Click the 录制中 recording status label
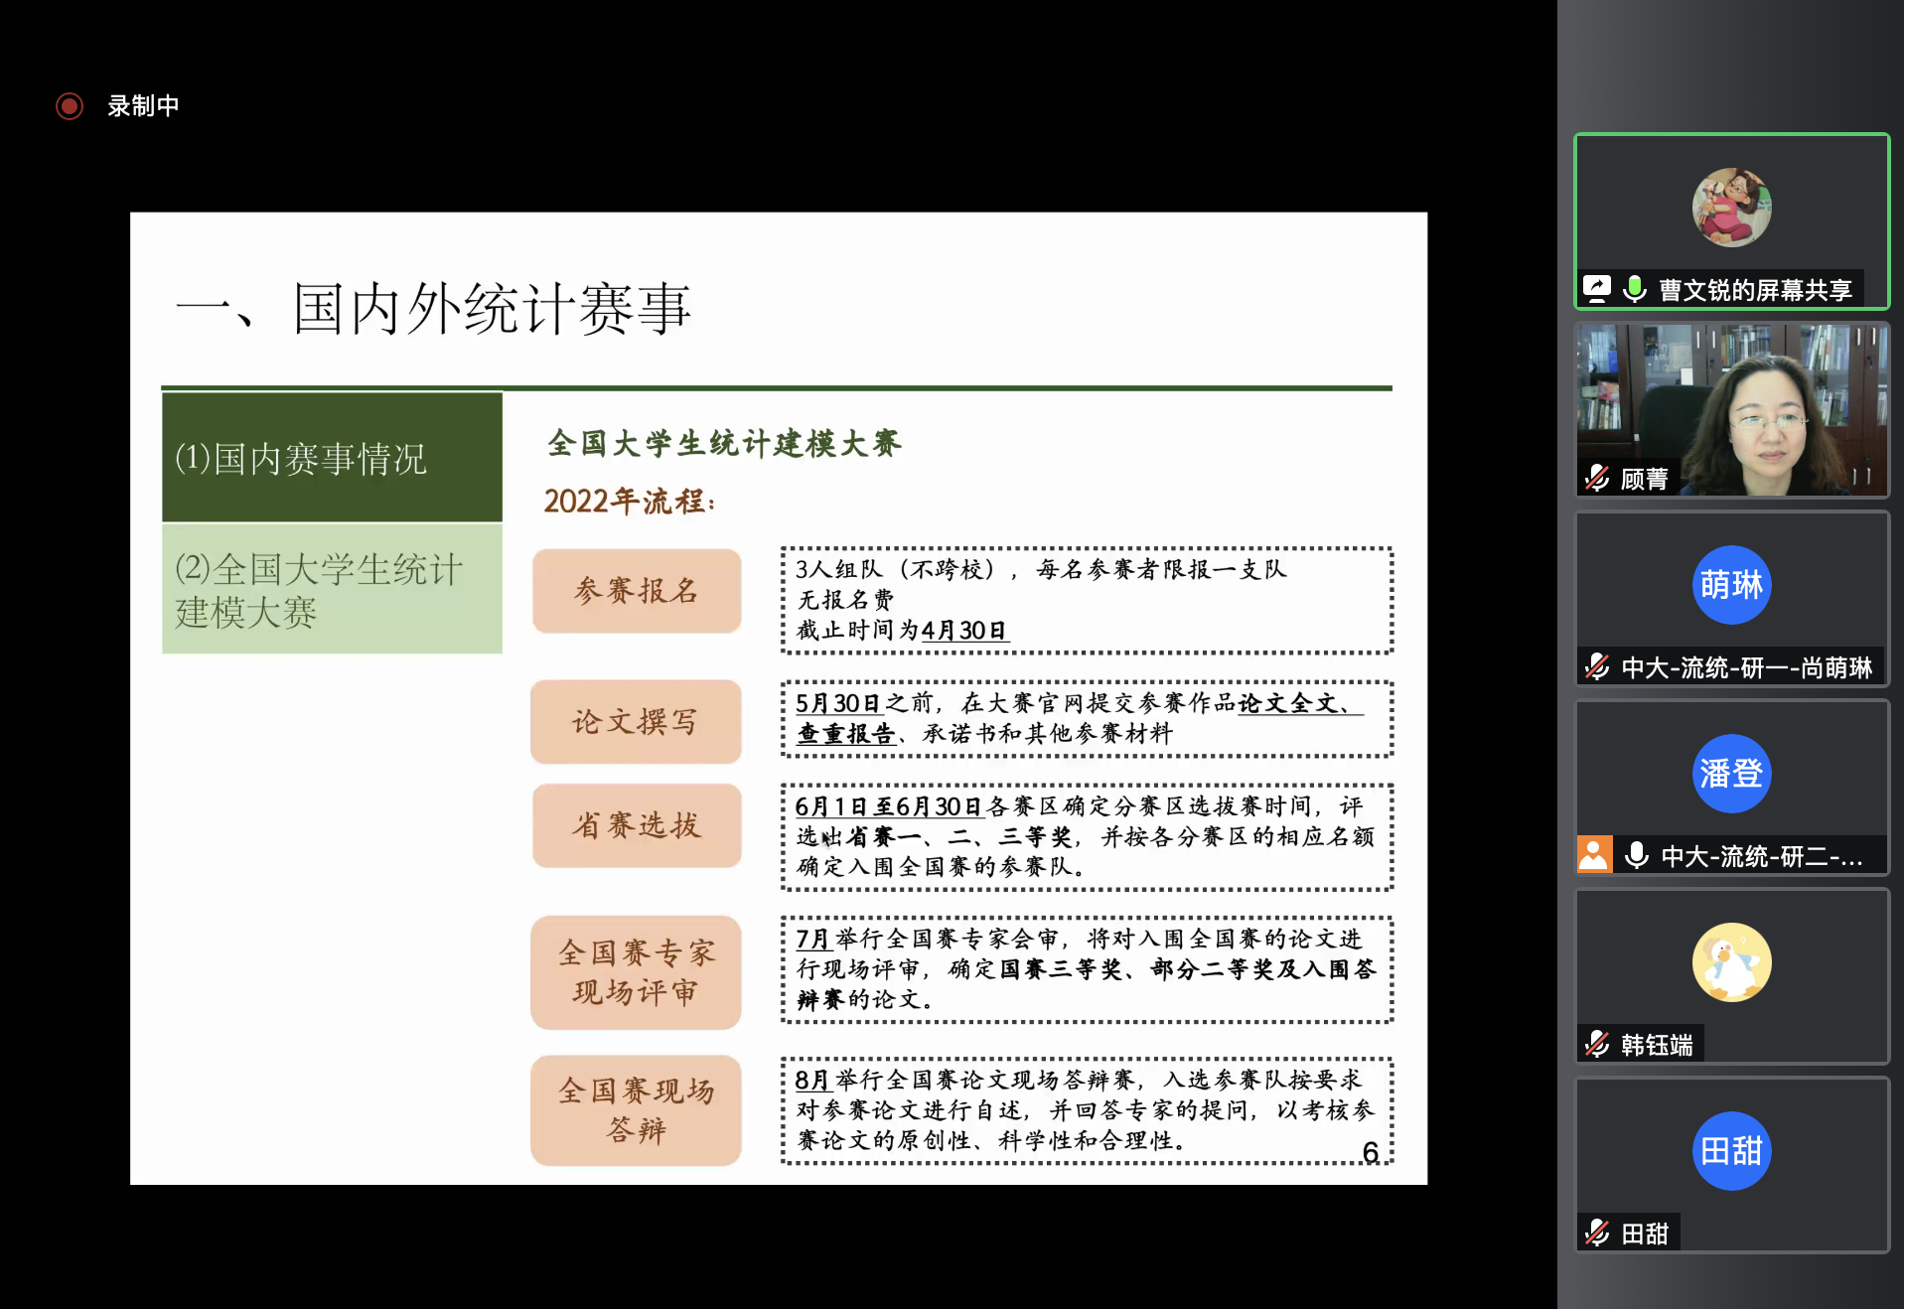The image size is (1905, 1310). coord(143,106)
